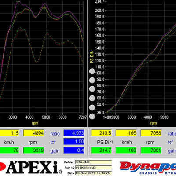176x176 pixels.
Task: Click the 'Folder' label
Action: coord(69,162)
